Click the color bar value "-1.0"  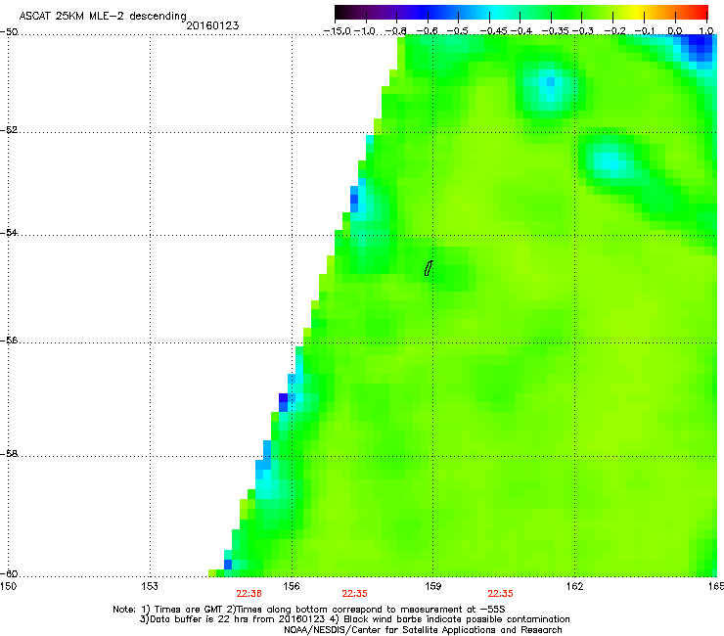click(366, 31)
